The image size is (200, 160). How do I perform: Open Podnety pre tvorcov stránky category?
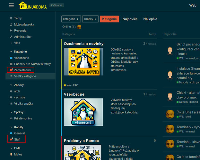32,64
